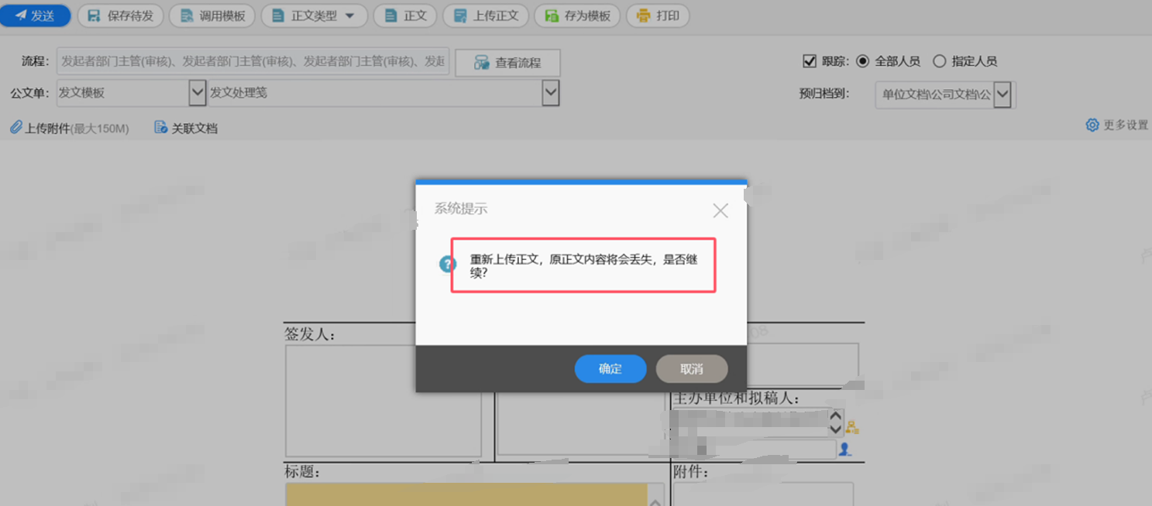
Task: Click the 确定 button in the dialog
Action: (610, 369)
